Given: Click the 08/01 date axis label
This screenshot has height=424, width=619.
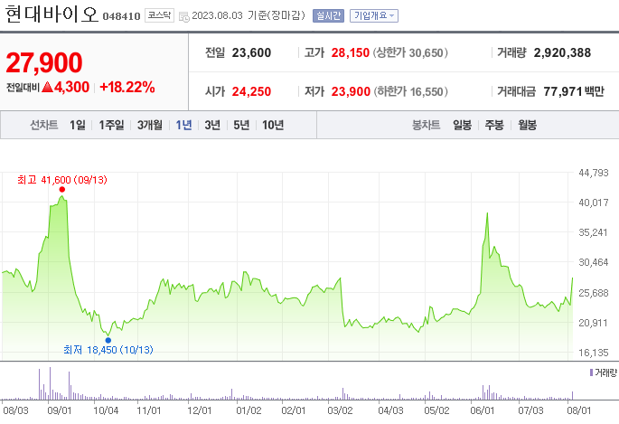Looking at the screenshot, I should pyautogui.click(x=578, y=410).
